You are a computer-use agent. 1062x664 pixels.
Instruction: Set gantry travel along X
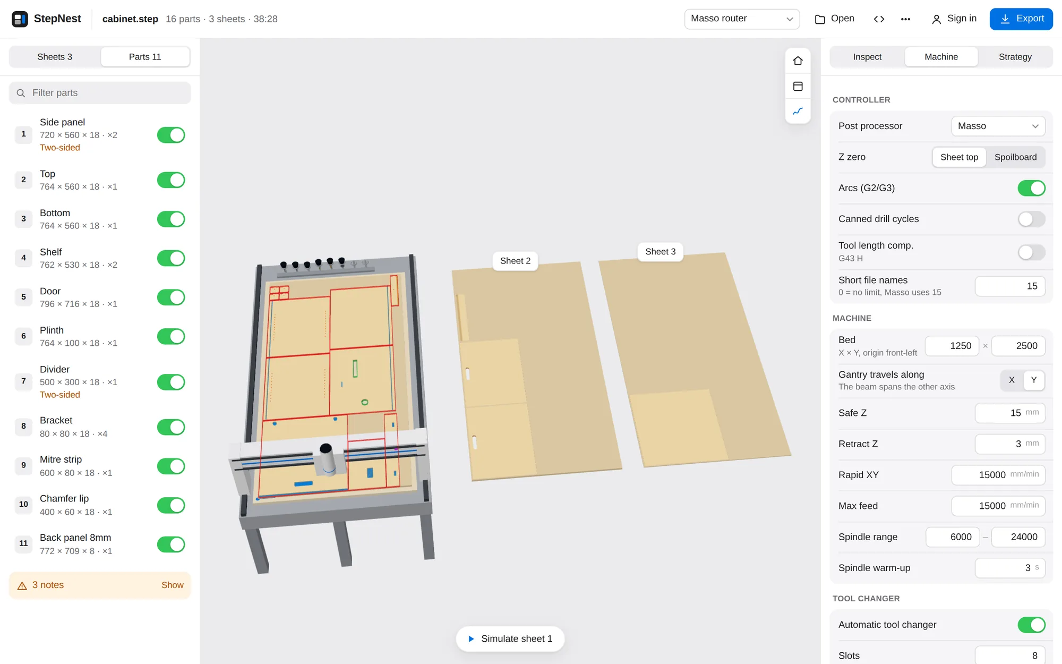pyautogui.click(x=1012, y=380)
